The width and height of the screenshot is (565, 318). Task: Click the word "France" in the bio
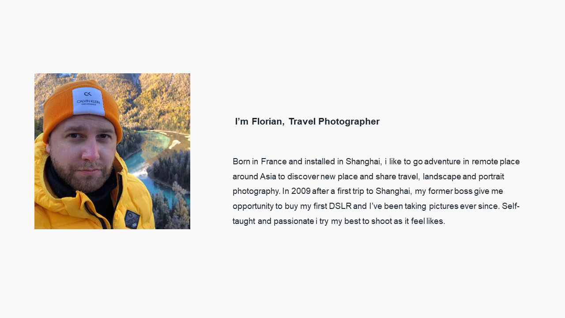pyautogui.click(x=274, y=162)
